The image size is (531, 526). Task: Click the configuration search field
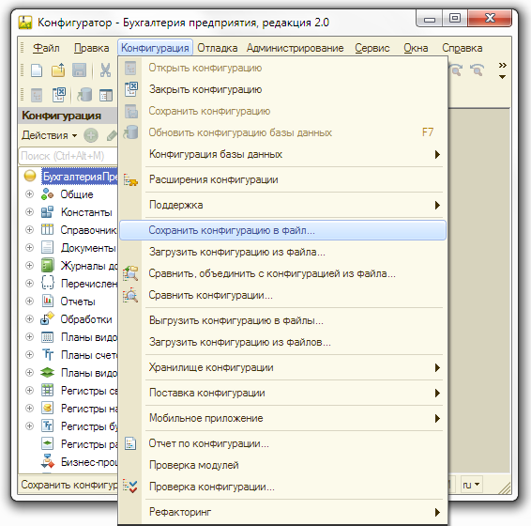[68, 156]
